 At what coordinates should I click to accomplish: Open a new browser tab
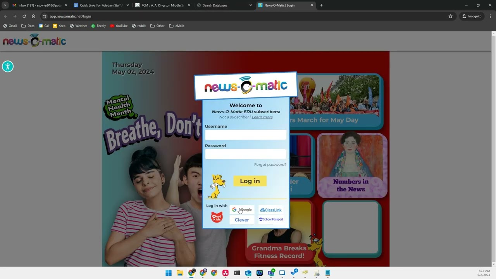321,5
